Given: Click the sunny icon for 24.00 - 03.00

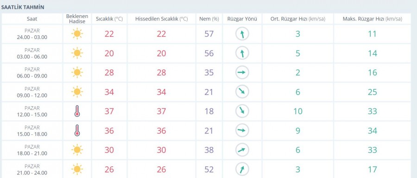Looking at the screenshot, I should [x=77, y=34].
